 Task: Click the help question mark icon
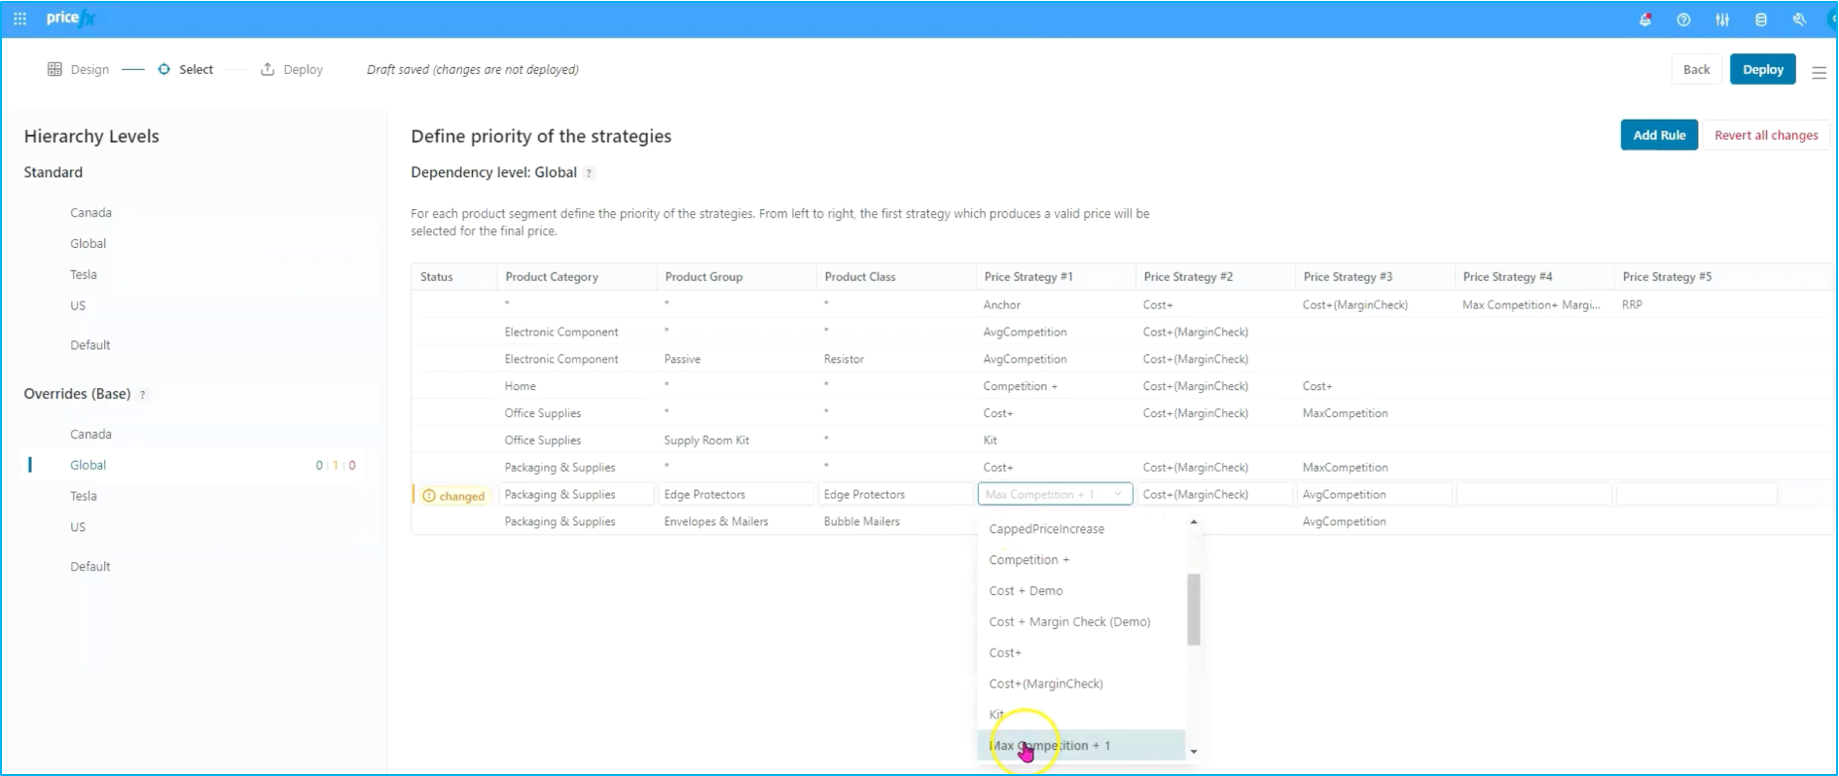(x=1683, y=19)
